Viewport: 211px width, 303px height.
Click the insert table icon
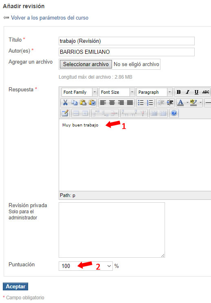pos(65,113)
